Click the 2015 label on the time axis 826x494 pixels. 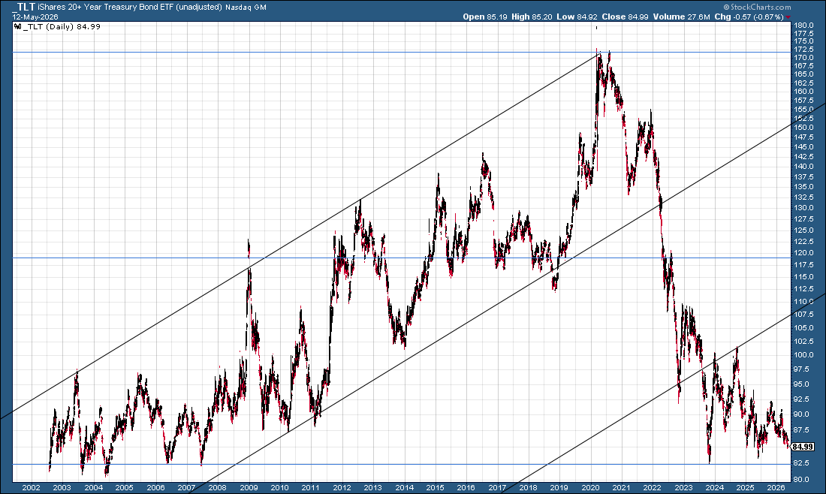click(x=435, y=487)
